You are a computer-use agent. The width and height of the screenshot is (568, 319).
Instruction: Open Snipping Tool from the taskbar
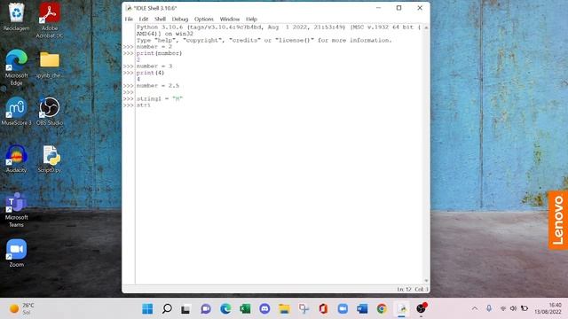304,309
